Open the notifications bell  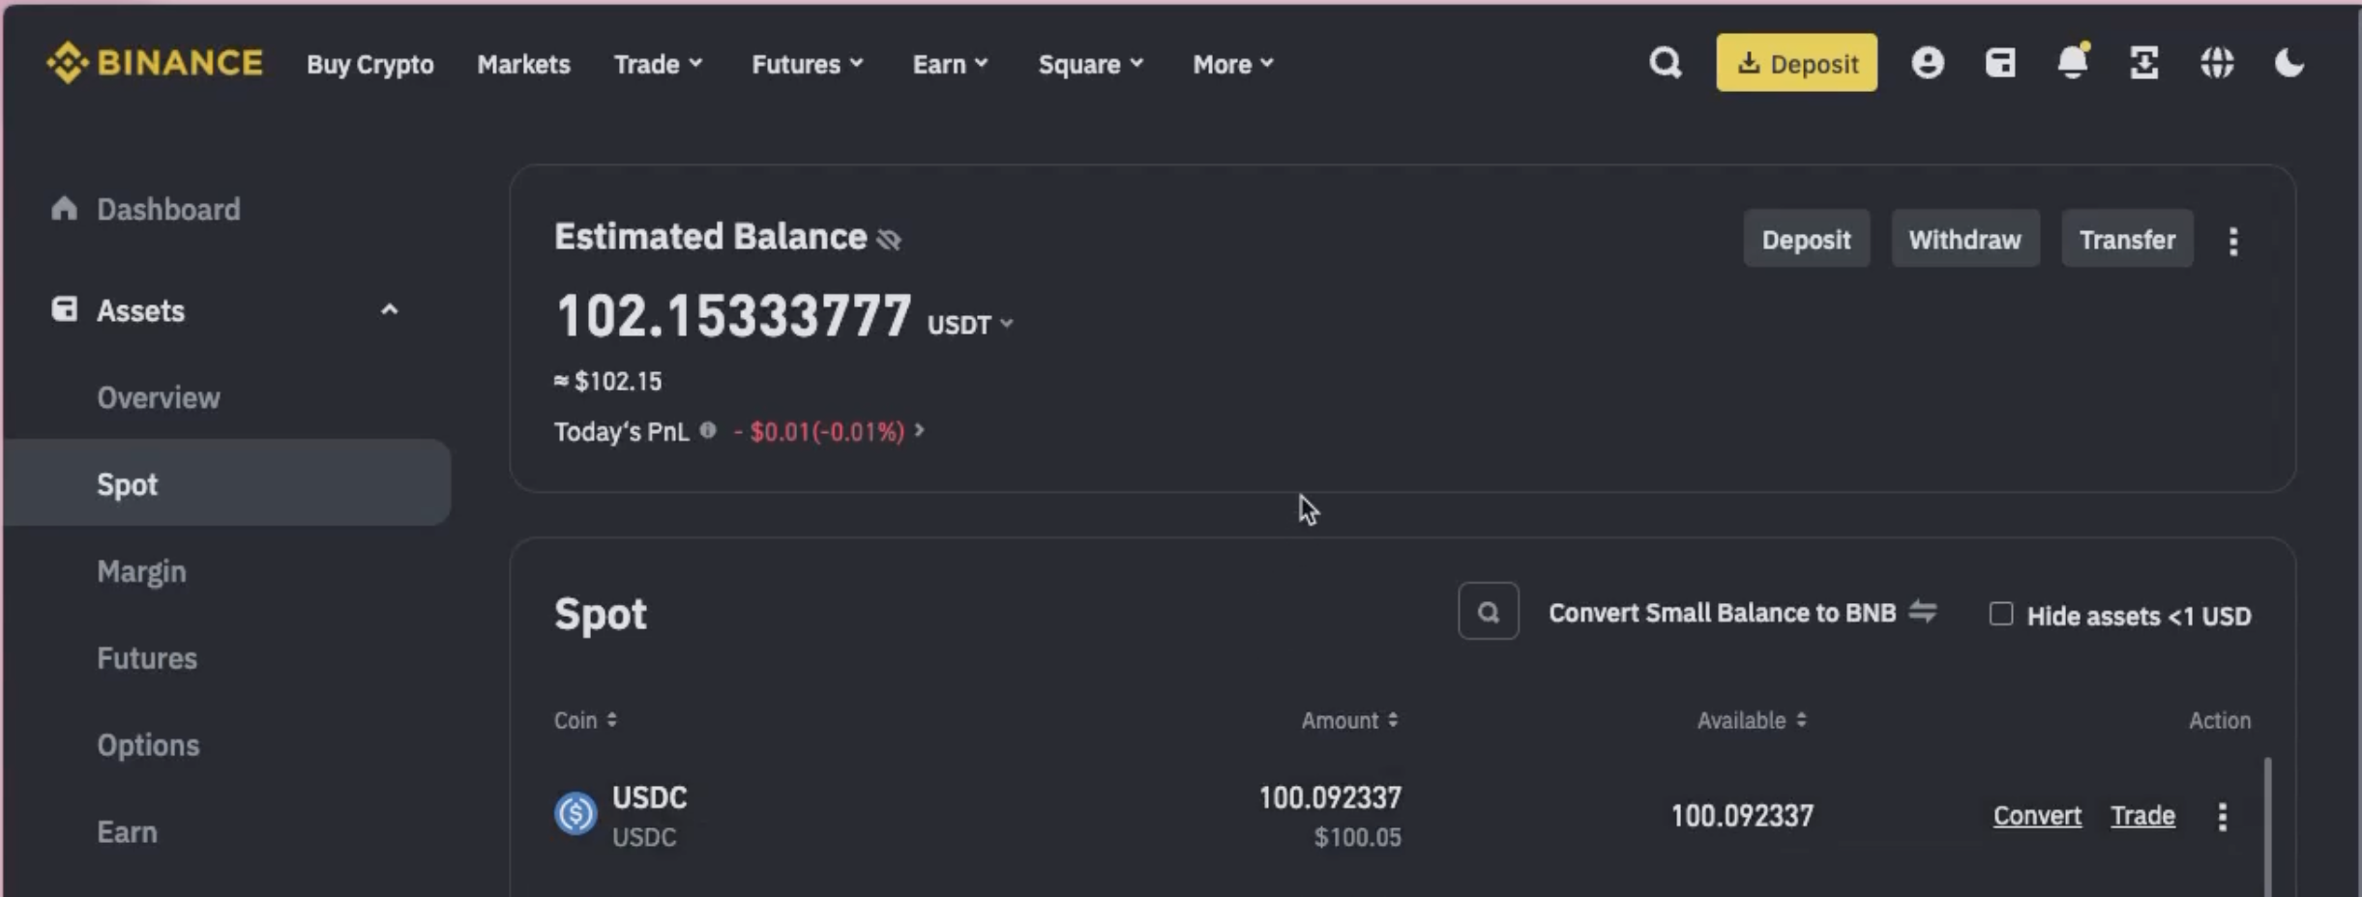coord(2072,64)
